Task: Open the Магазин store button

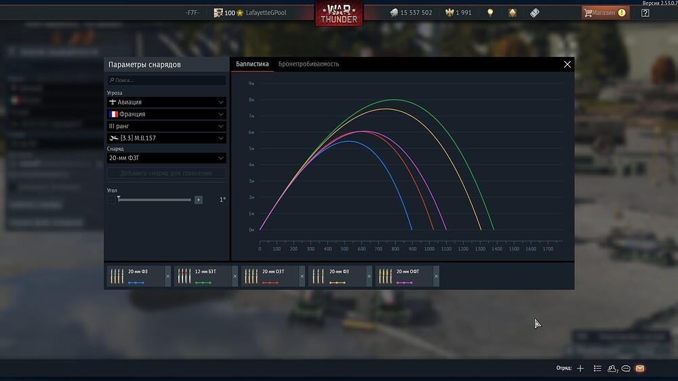Action: (605, 12)
